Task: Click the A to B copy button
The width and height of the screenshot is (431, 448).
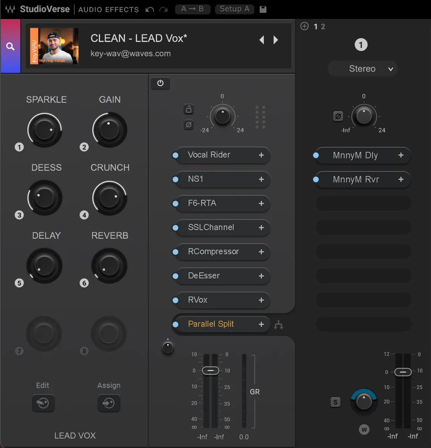Action: click(x=192, y=9)
